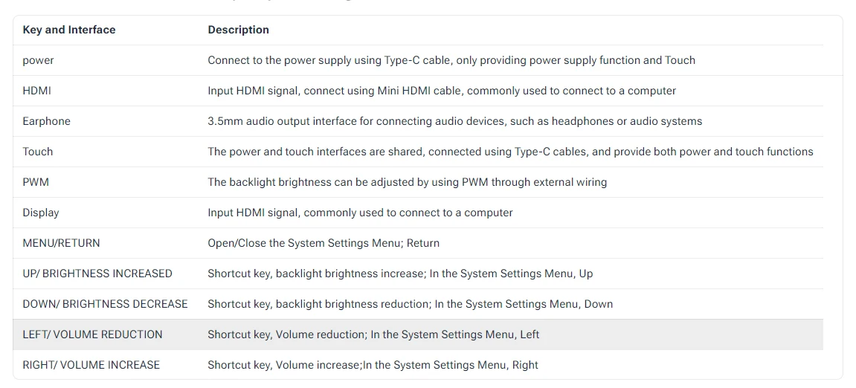Click the 'Volume reduction' shortcut key description
Image resolution: width=856 pixels, height=388 pixels.
[x=373, y=335]
